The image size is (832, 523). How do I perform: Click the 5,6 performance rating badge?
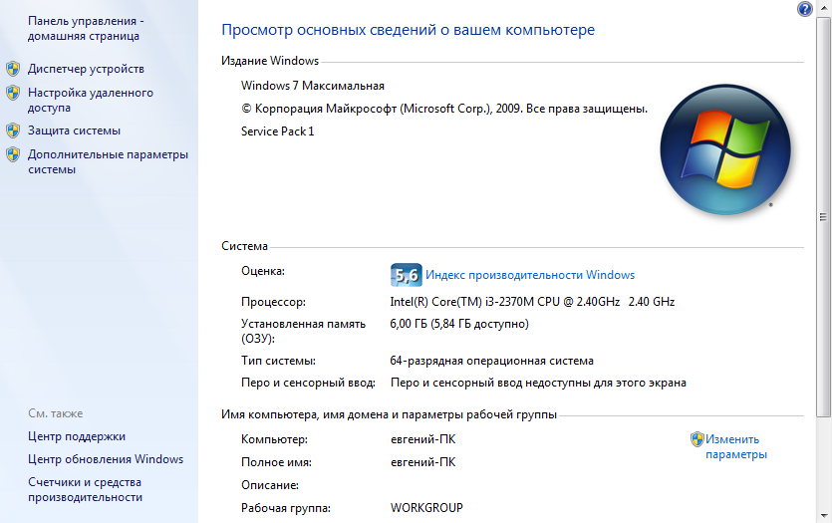coord(406,275)
